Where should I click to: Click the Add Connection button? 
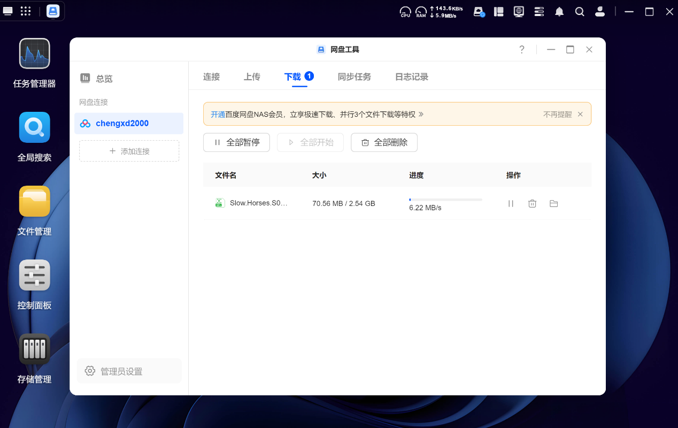(129, 151)
